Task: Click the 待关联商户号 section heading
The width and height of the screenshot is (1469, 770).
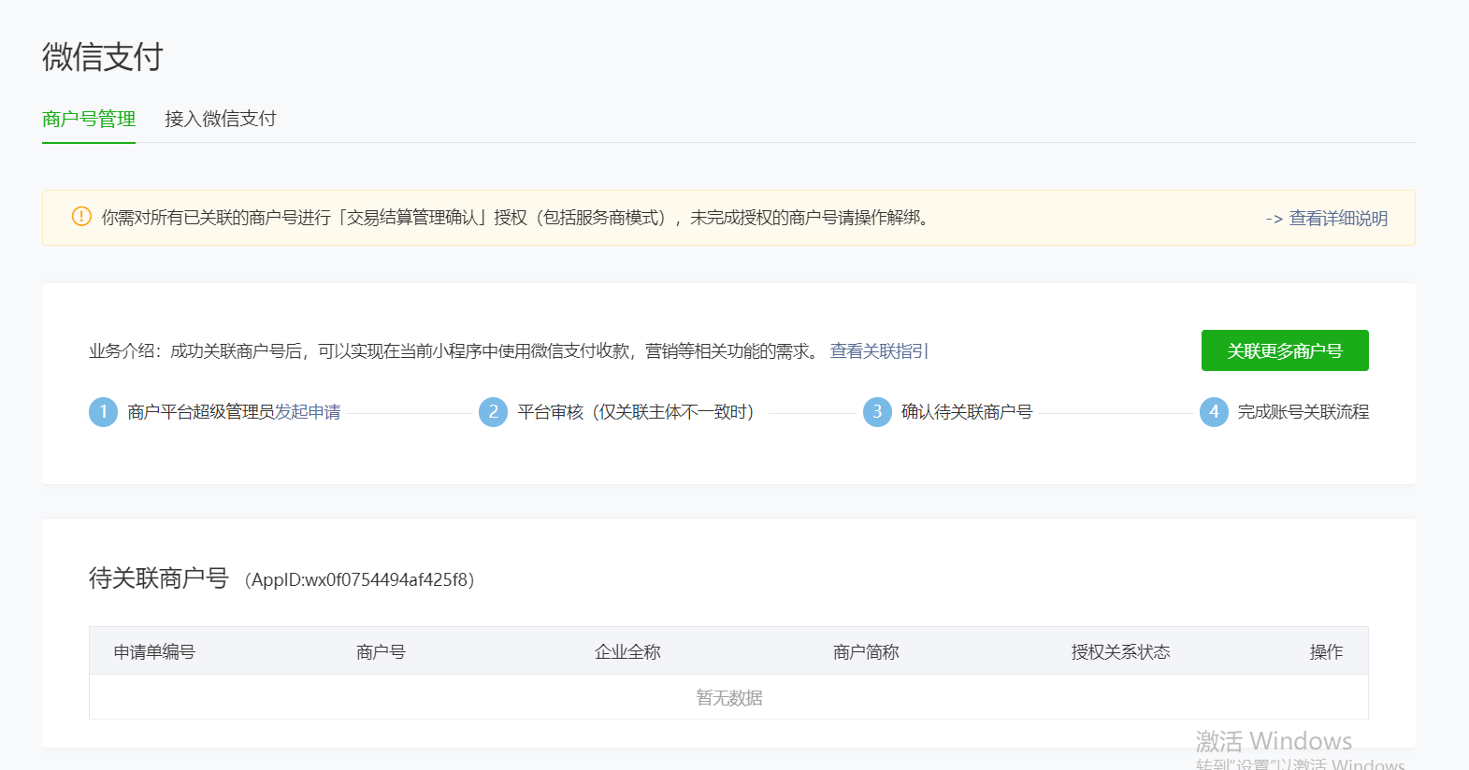Action: (159, 578)
